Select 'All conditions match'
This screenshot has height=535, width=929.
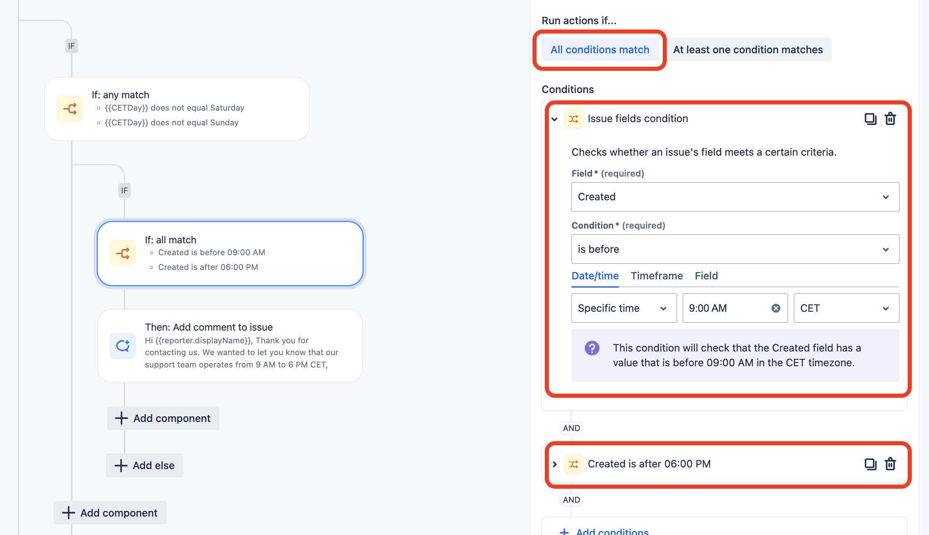pyautogui.click(x=599, y=49)
